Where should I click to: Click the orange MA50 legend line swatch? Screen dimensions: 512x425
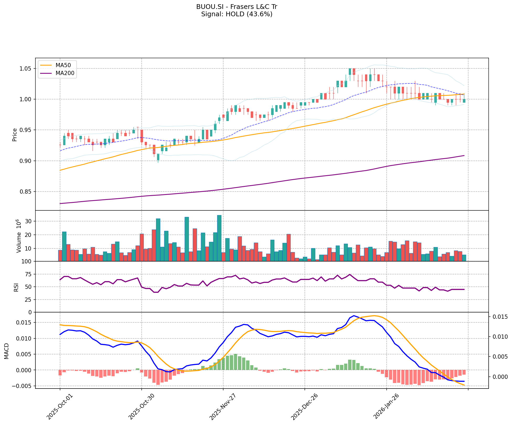[46, 65]
